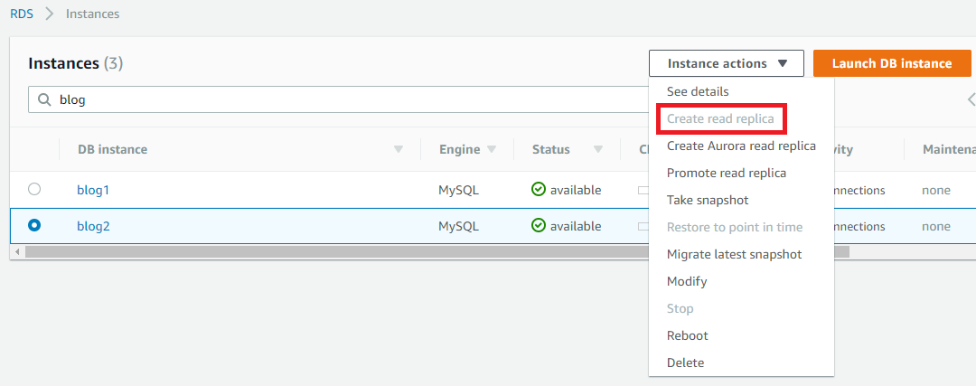Click the pagination left chevron arrow
976x386 pixels.
coord(971,99)
